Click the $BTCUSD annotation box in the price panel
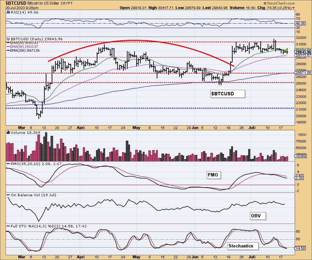The width and height of the screenshot is (312, 260). (x=228, y=94)
